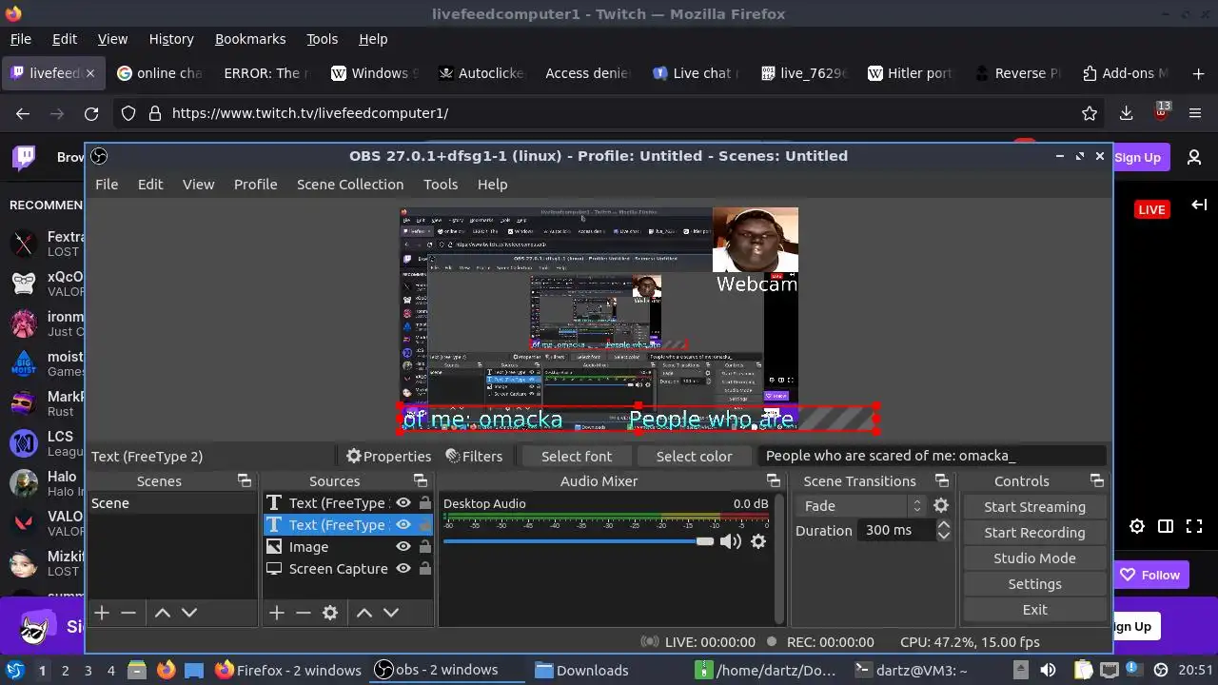
Task: Switch to the Hitler port Firefox tab
Action: click(x=910, y=73)
